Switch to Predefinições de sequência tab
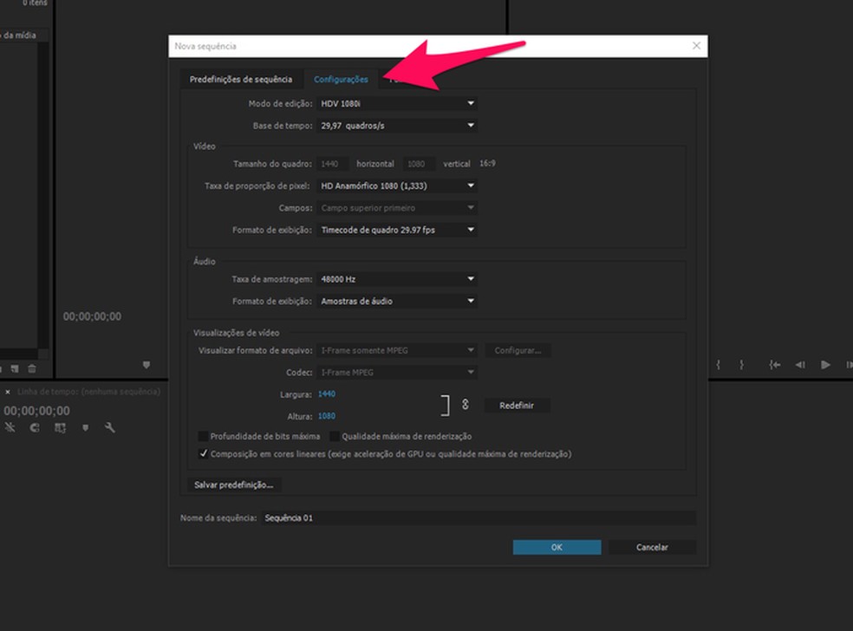The image size is (853, 631). coord(241,80)
